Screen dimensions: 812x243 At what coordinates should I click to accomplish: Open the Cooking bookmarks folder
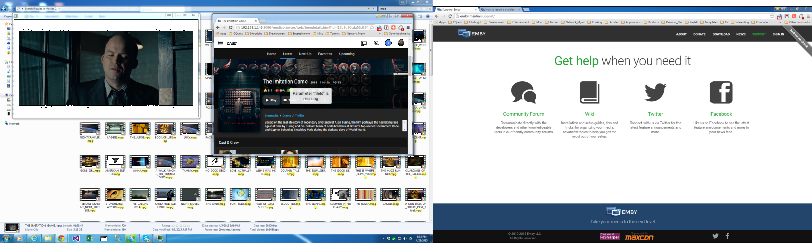[x=594, y=22]
